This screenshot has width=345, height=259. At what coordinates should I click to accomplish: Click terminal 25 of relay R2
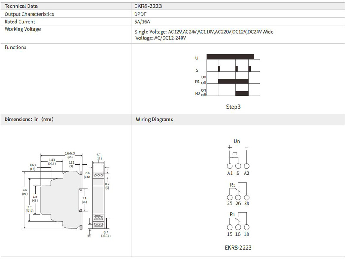coord(230,196)
